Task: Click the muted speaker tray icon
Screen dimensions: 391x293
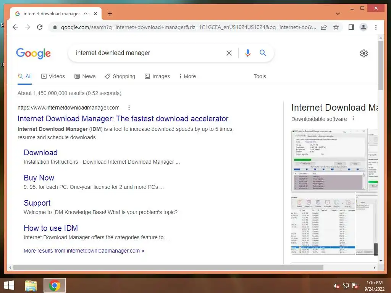Action: [x=337, y=286]
